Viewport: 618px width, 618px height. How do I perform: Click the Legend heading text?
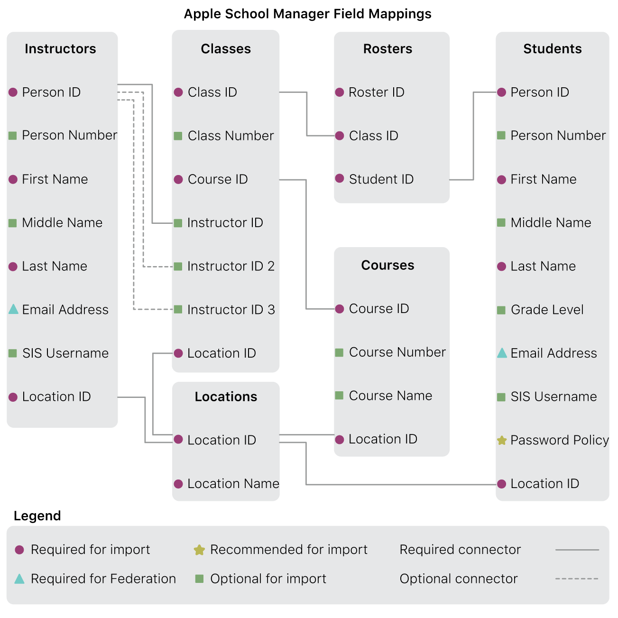pos(37,516)
